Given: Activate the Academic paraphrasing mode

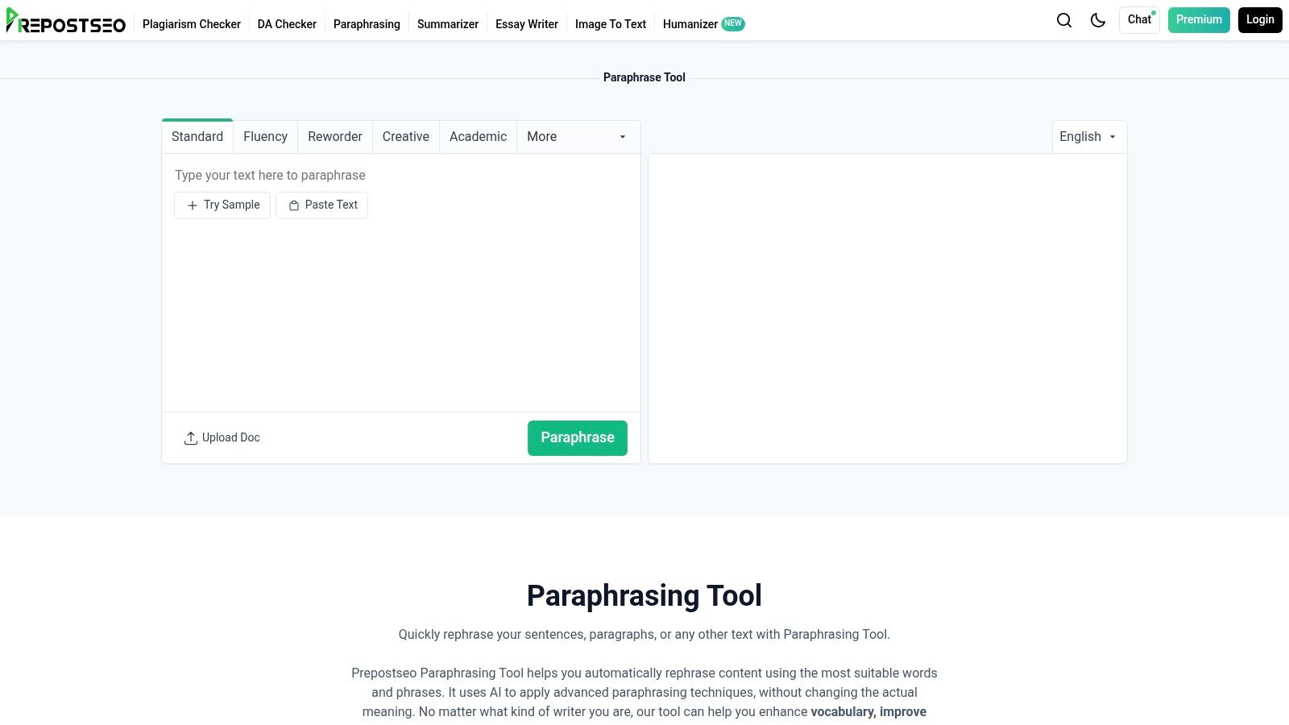Looking at the screenshot, I should pos(478,136).
